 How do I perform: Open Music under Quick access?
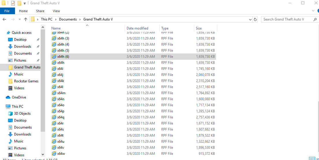point(18,74)
